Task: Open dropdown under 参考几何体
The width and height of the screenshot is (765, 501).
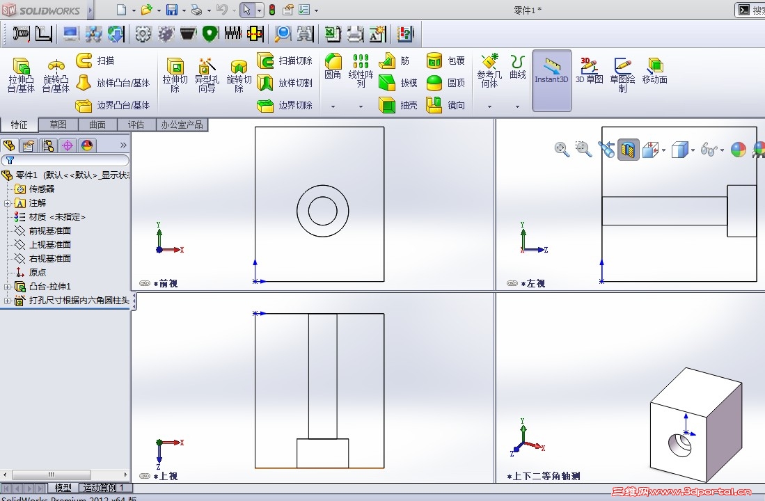Action: [x=490, y=106]
